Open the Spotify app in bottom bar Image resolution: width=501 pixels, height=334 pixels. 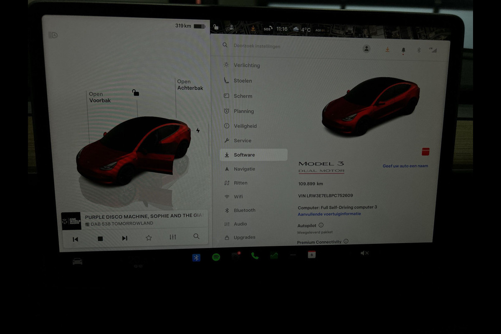pos(216,257)
